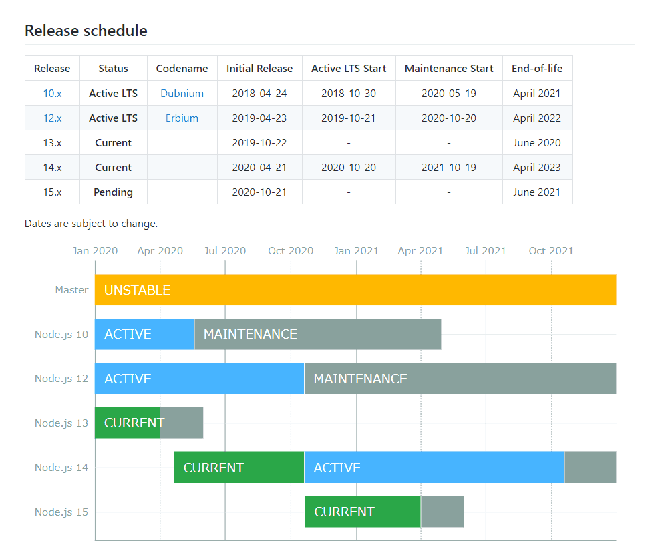The image size is (652, 543).
Task: Click the Release schedule heading
Action: coord(86,31)
